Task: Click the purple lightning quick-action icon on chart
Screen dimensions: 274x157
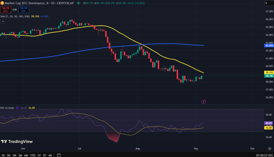Action: (x=204, y=102)
